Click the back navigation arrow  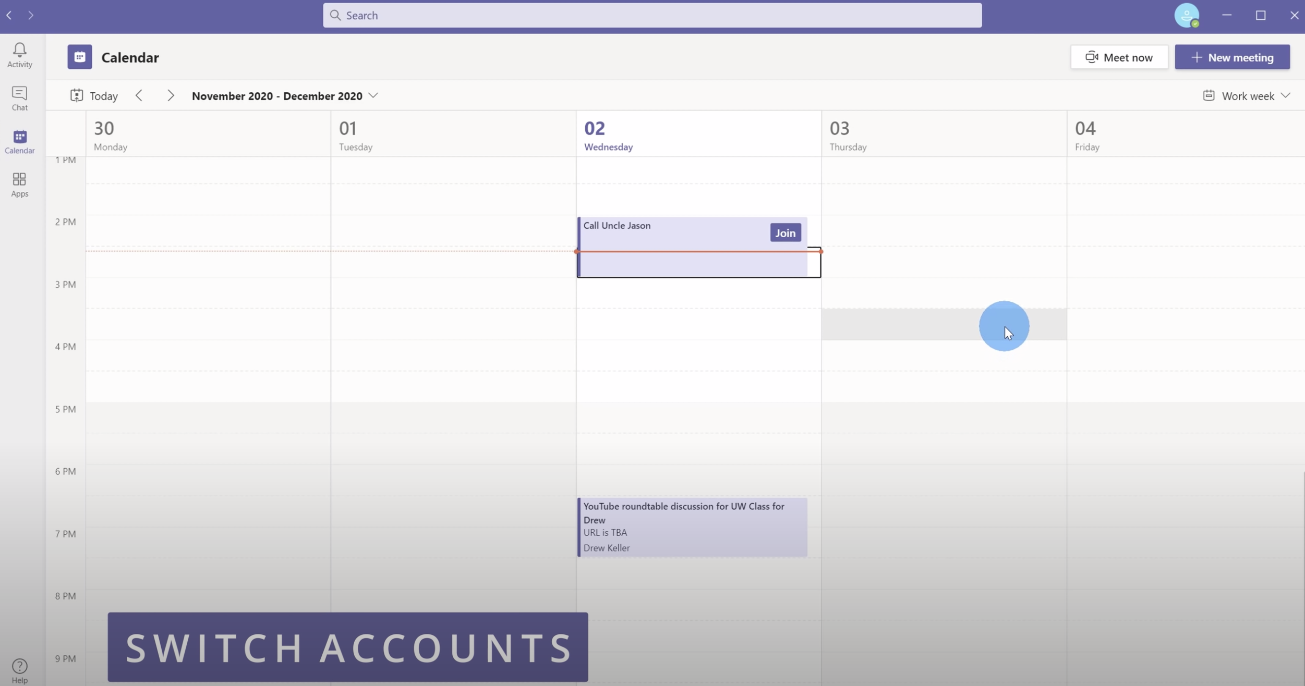pyautogui.click(x=9, y=15)
